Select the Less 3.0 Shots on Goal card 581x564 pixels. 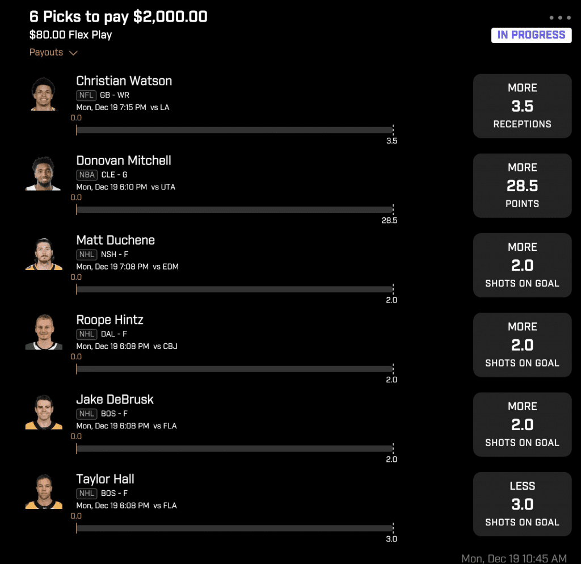pyautogui.click(x=522, y=504)
